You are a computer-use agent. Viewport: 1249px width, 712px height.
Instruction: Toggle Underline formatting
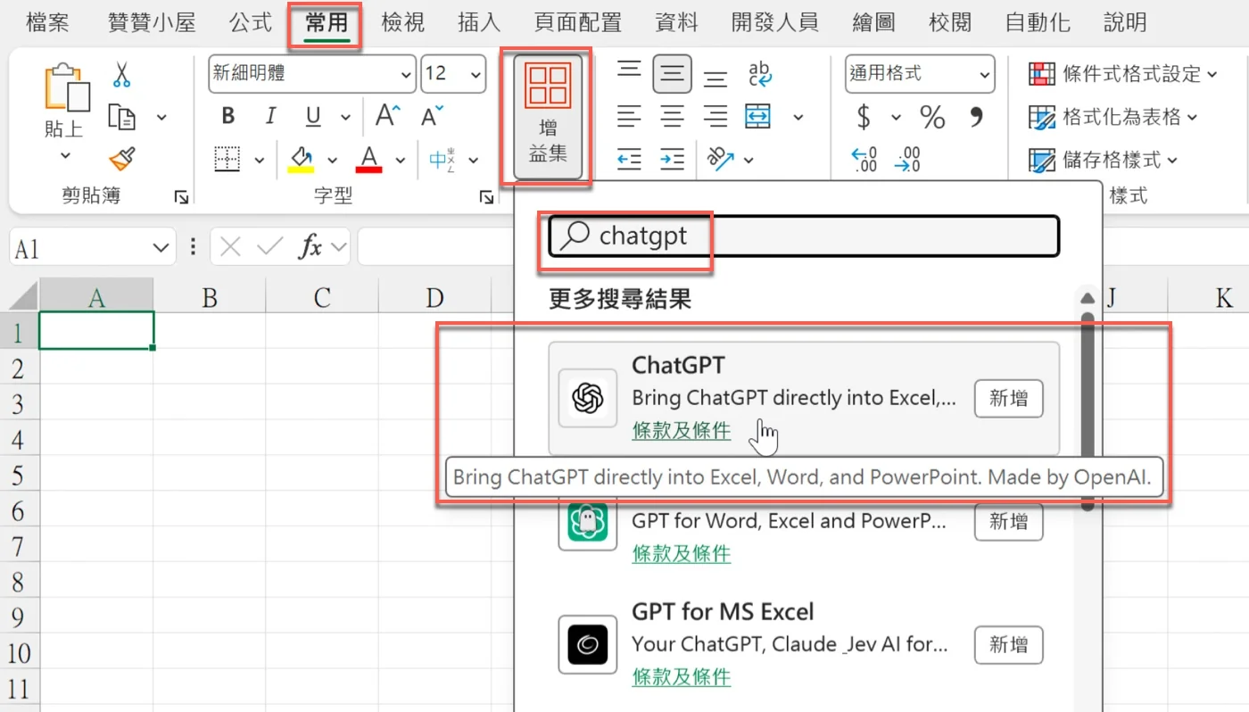coord(313,117)
